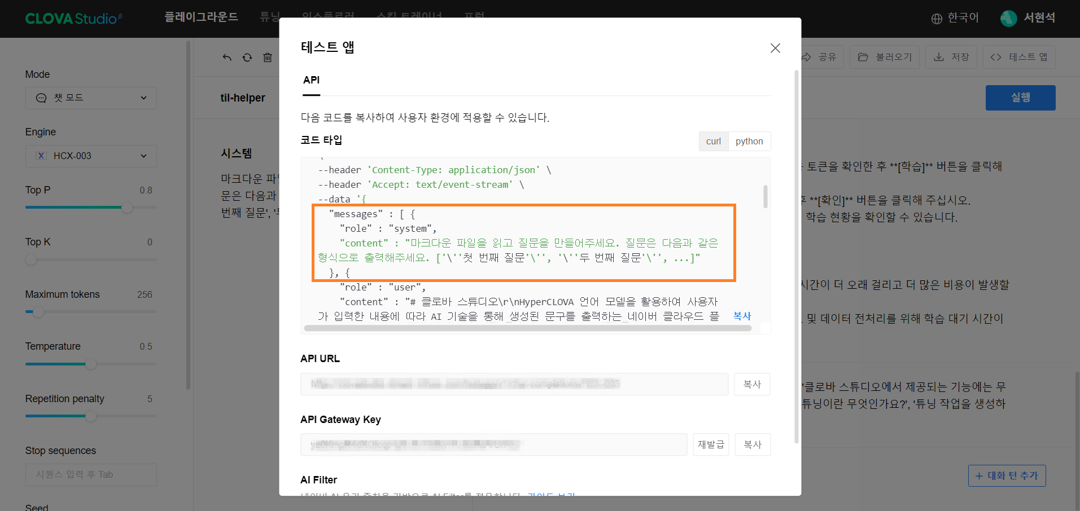The height and width of the screenshot is (511, 1080).
Task: Click the code block vertical scrollbar
Action: click(x=766, y=197)
